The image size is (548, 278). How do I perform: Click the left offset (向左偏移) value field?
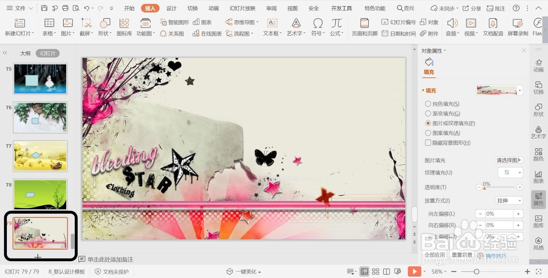499,214
